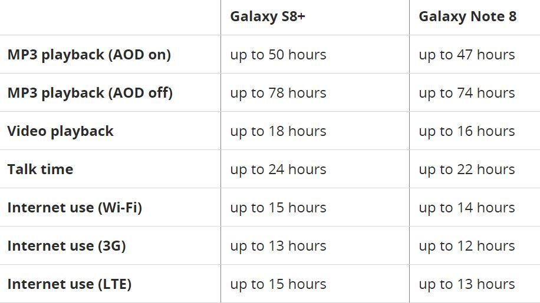Click the Video playback row label

pos(60,131)
